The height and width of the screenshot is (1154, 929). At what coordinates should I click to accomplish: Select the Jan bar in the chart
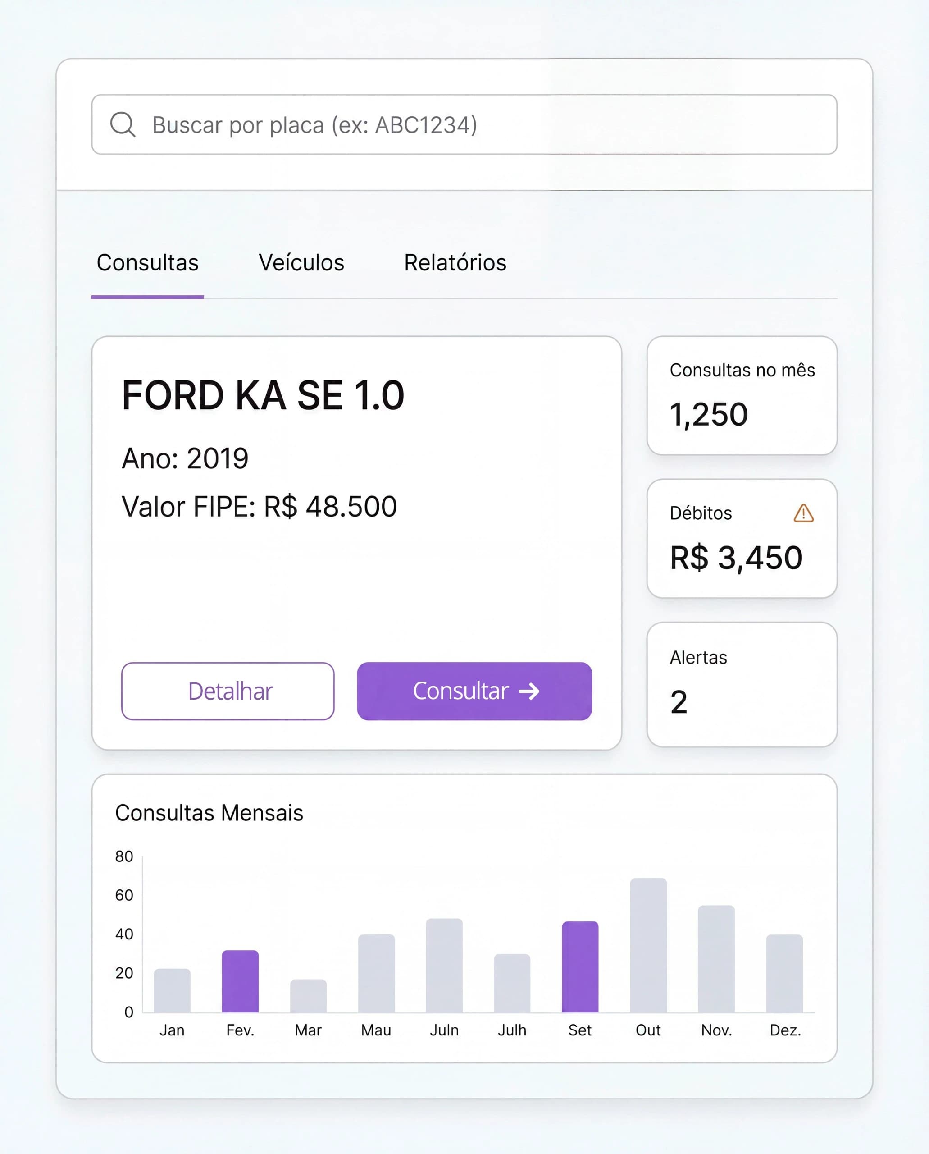(172, 990)
